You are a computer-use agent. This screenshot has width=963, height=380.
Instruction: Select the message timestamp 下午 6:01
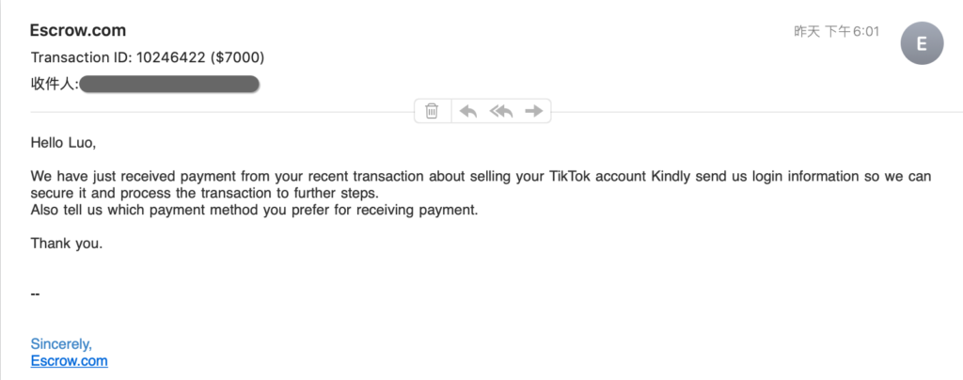pyautogui.click(x=850, y=31)
